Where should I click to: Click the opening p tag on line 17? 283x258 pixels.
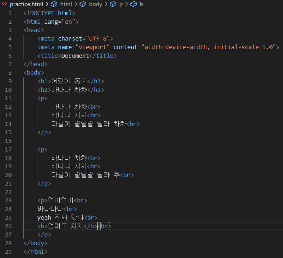tap(42, 150)
